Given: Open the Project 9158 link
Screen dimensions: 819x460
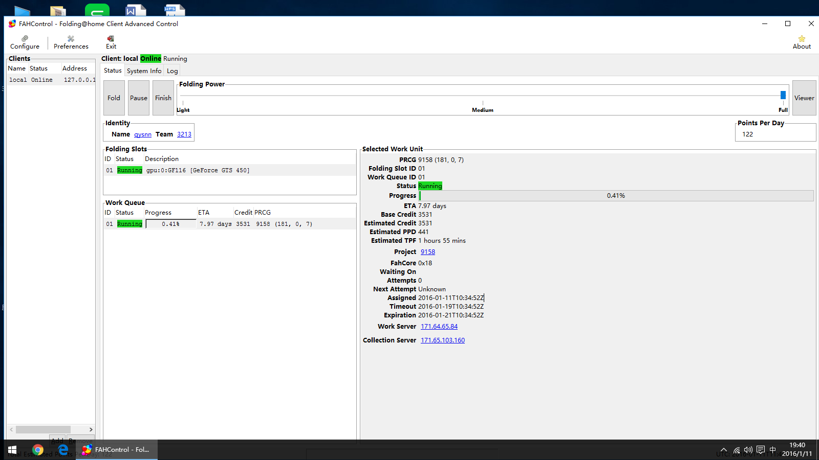Looking at the screenshot, I should [x=428, y=252].
